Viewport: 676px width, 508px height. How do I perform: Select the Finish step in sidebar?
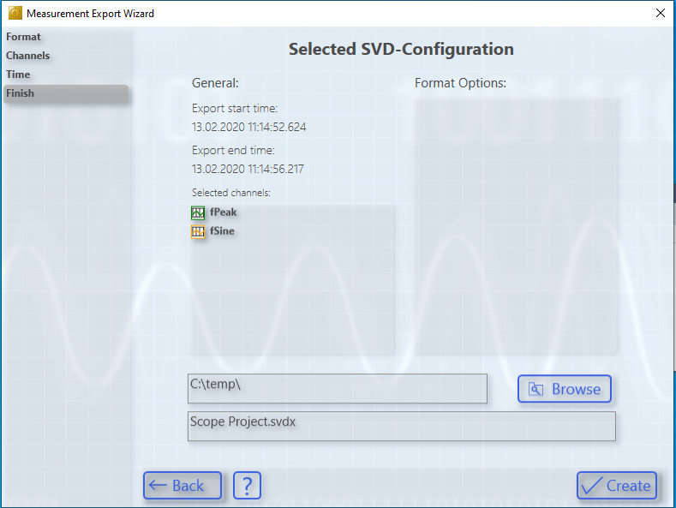(x=66, y=93)
